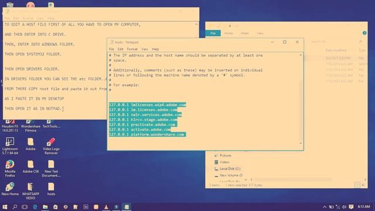Click the line '127.0.0.1 lm.licenses.adobe.com'
The image size is (375, 211).
[143, 110]
